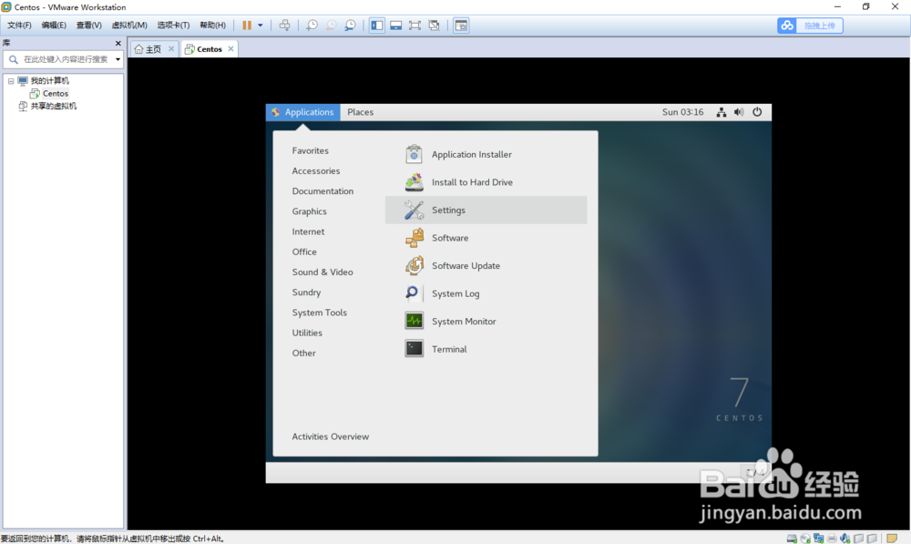
Task: Launch Application Installer via its icon
Action: (414, 154)
